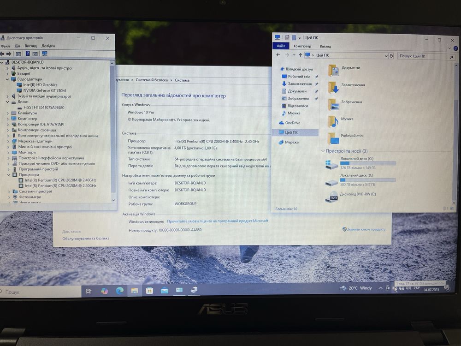Click Up arrow in File Explorer
461x346 pixels.
click(300, 55)
